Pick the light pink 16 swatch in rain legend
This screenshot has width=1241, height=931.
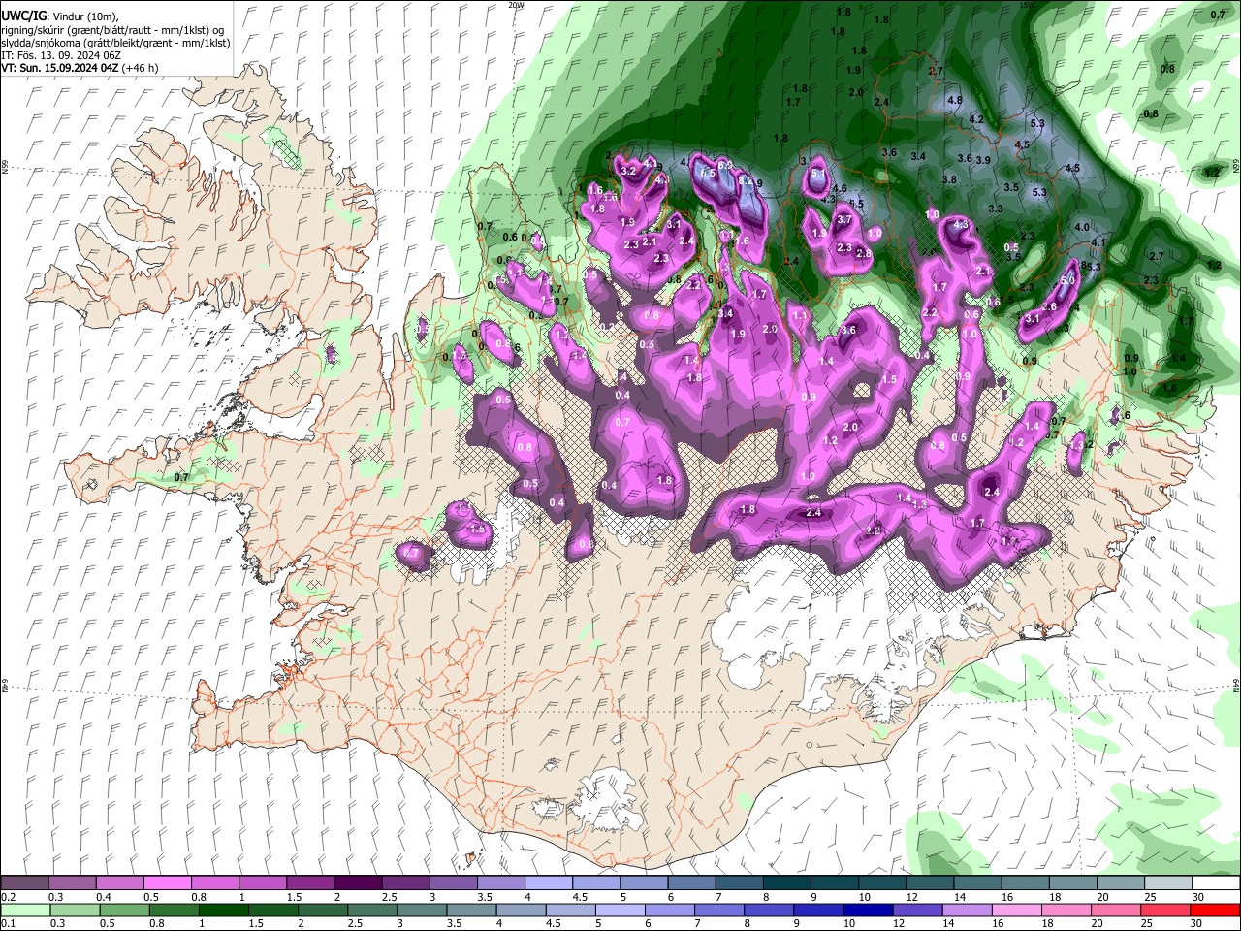(1015, 910)
